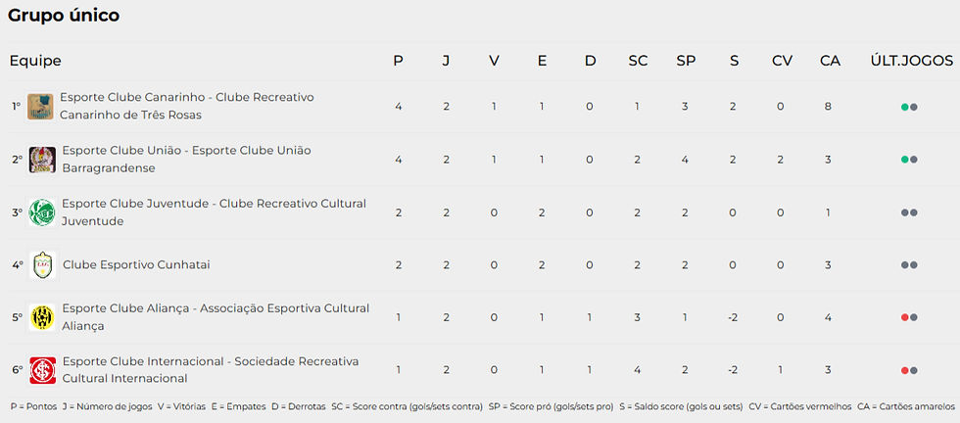This screenshot has height=423, width=960.
Task: Click Internacional's red last-game result dot
Action: (904, 370)
